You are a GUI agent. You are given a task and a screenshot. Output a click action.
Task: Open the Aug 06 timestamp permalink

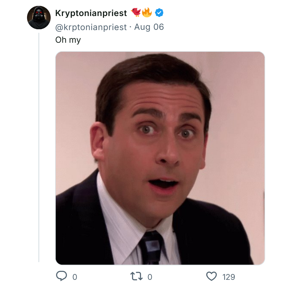149,27
